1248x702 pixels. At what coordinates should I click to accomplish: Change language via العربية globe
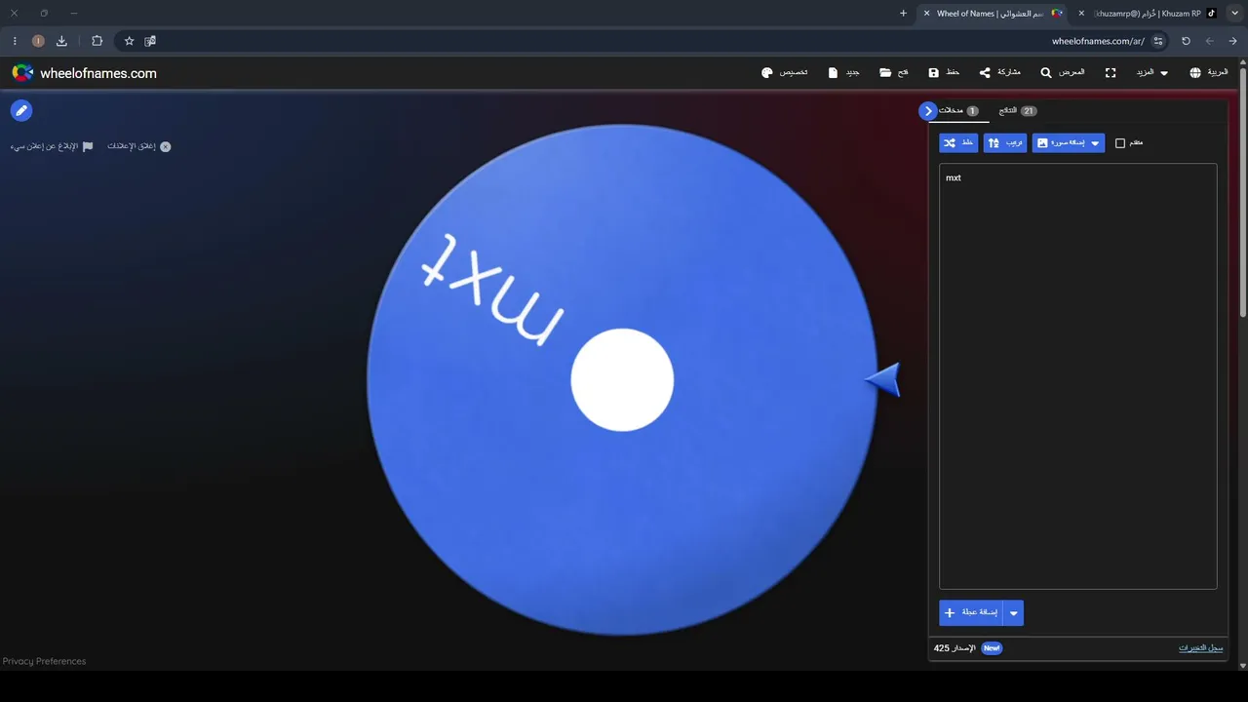(1209, 73)
